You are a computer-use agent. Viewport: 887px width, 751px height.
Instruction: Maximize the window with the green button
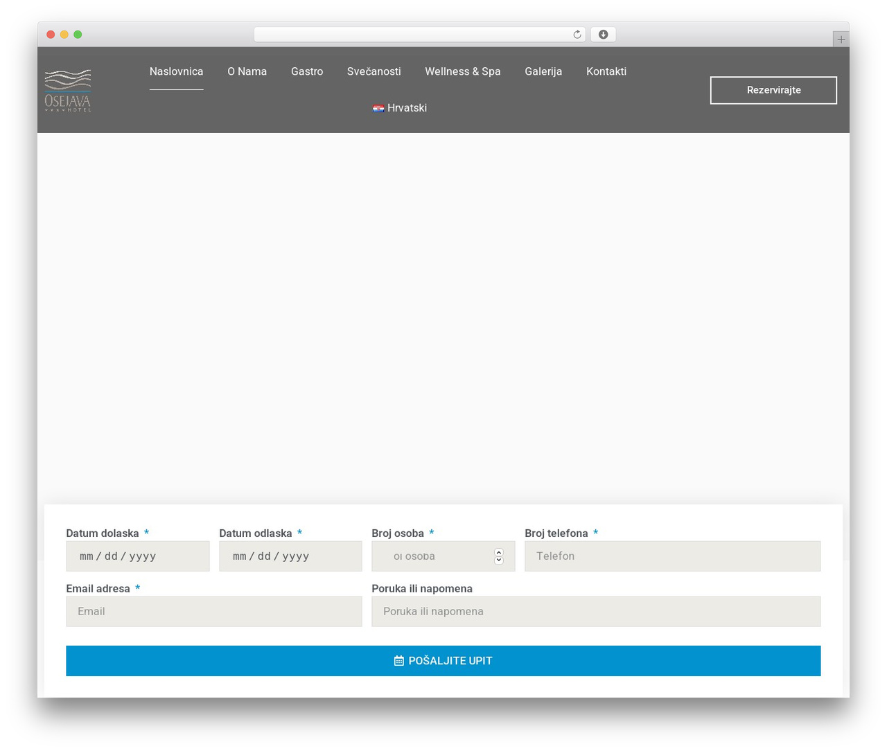78,35
